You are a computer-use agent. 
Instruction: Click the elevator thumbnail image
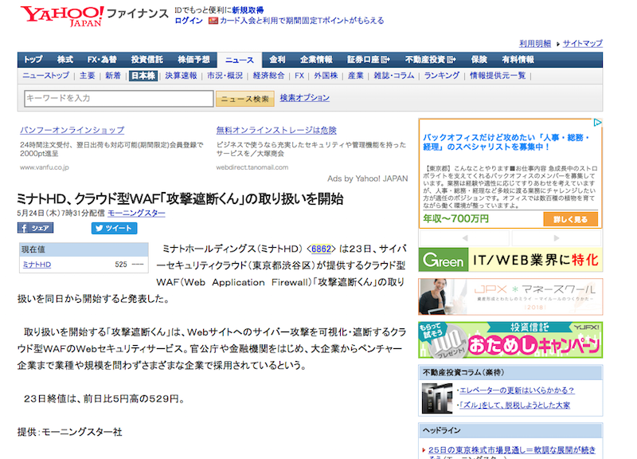pos(436,398)
